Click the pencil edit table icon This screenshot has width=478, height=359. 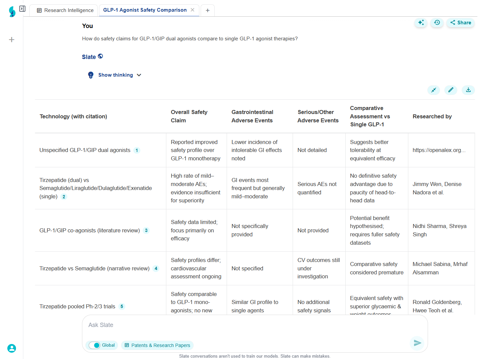click(451, 90)
